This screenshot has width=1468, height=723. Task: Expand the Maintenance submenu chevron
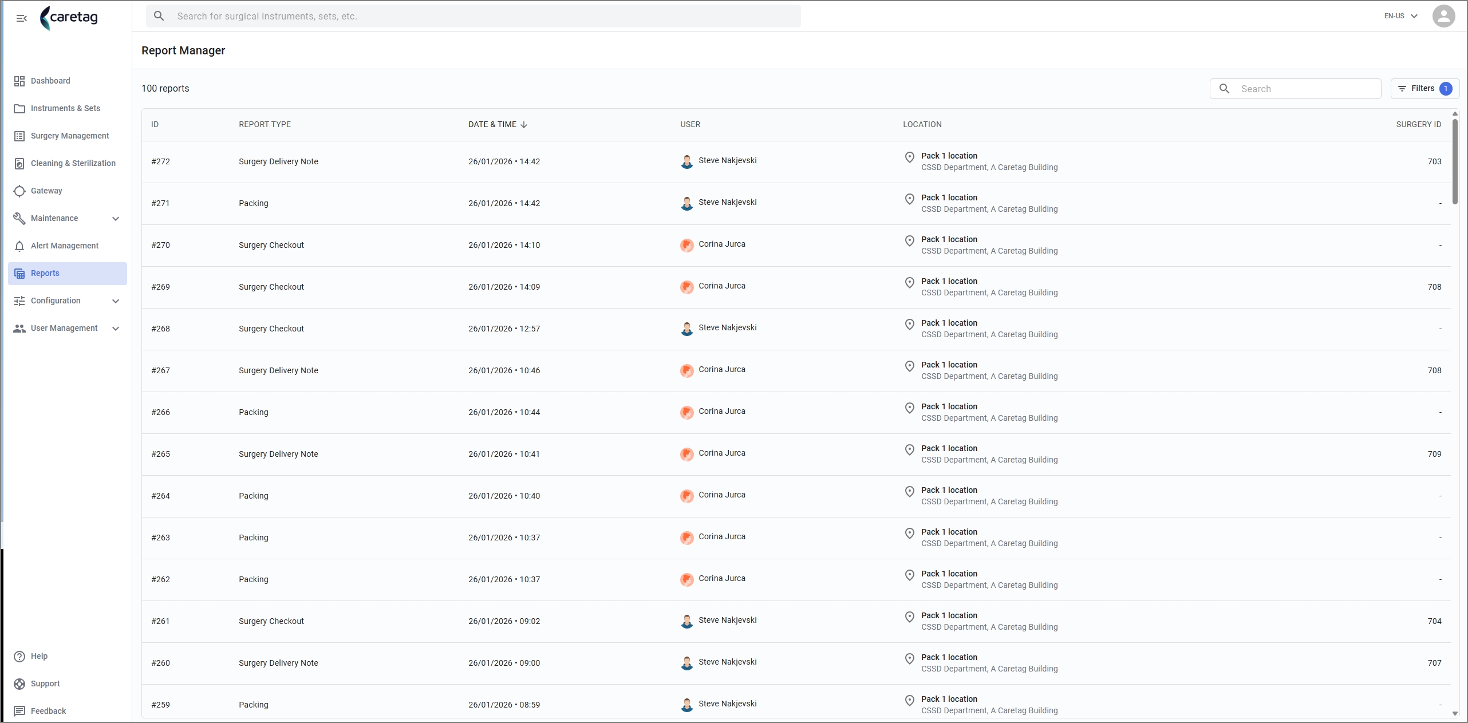point(116,219)
